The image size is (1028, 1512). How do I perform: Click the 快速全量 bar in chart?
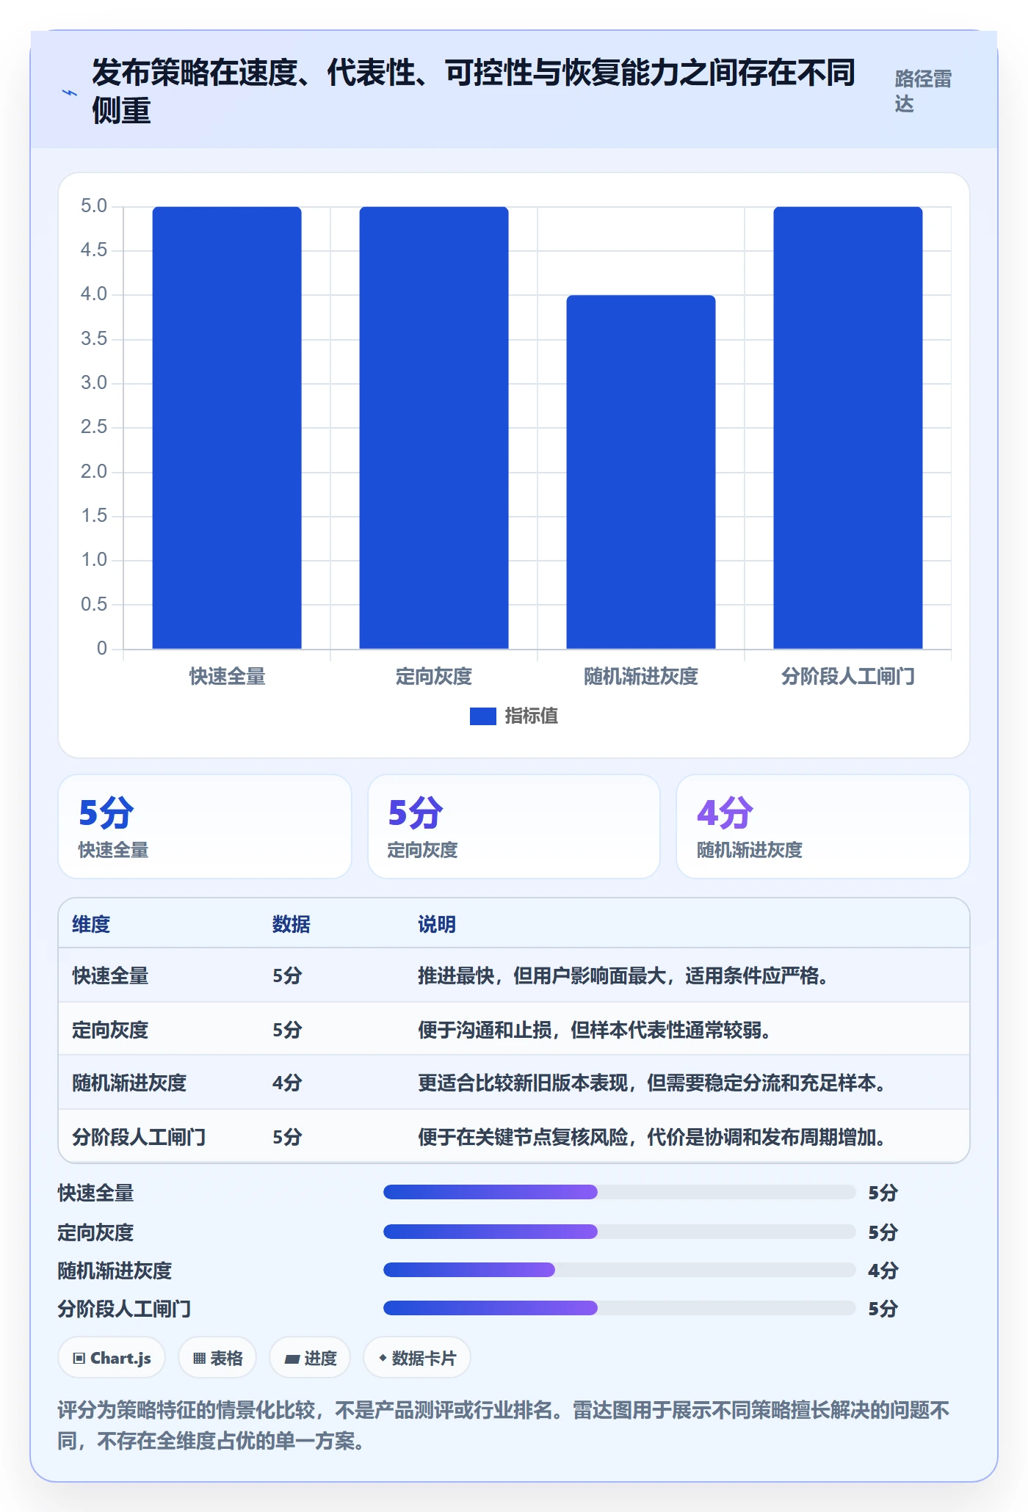(227, 428)
